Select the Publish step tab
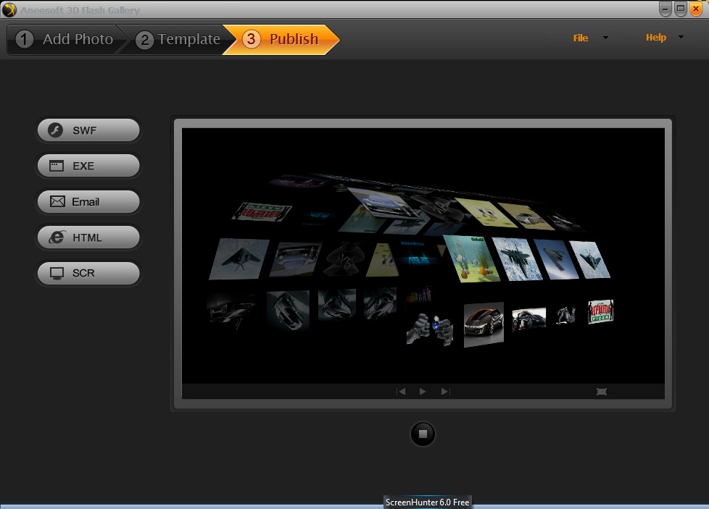 tap(281, 39)
